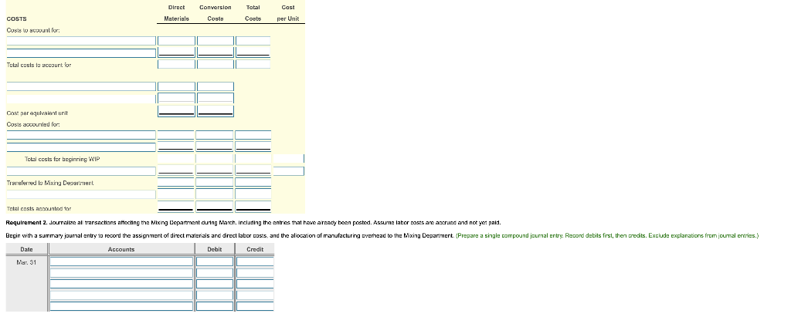Click the 'Transferred to Mixing Department' label
Viewport: 791px width, 317px height.
[50, 183]
